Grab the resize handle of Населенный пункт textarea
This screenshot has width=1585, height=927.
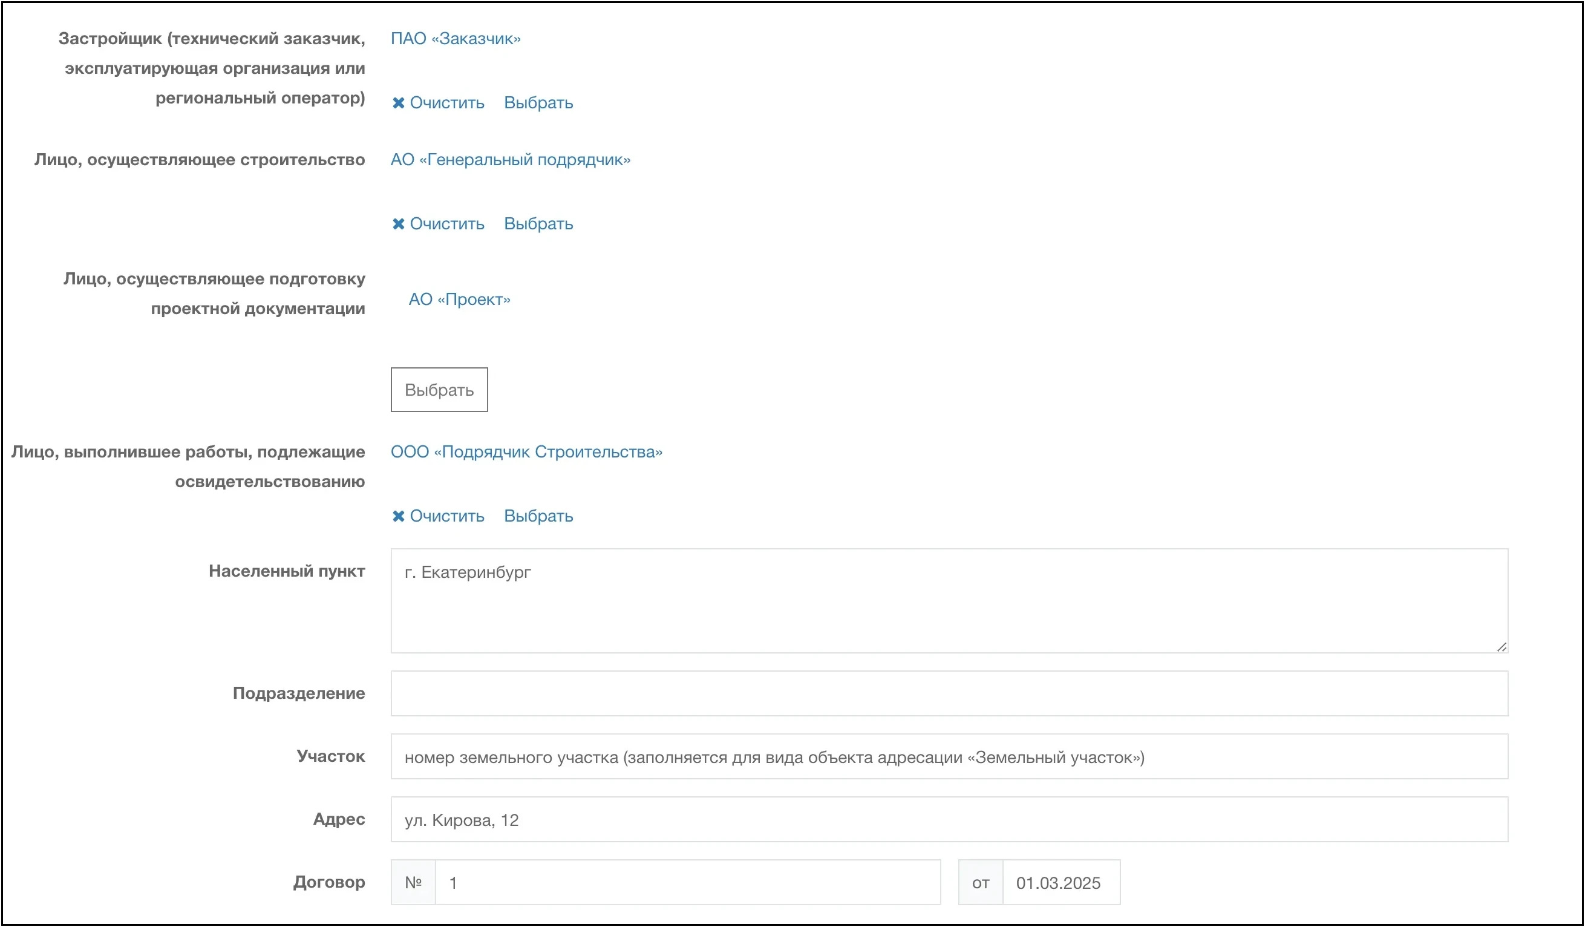1502,647
